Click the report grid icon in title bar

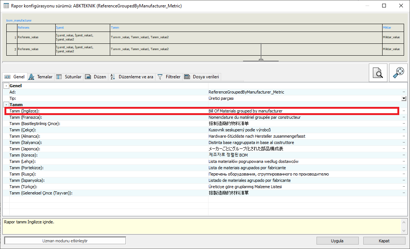point(6,6)
